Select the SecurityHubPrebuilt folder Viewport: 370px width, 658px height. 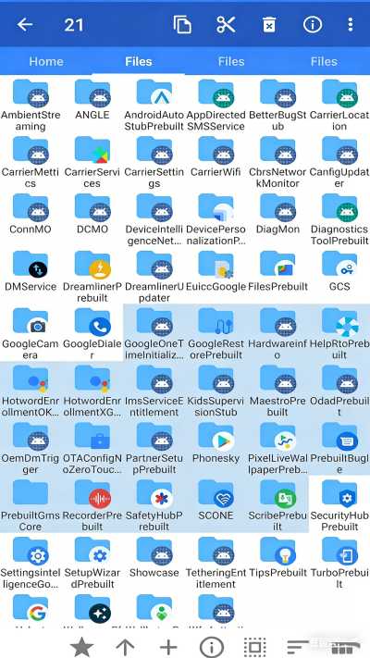[x=339, y=504]
